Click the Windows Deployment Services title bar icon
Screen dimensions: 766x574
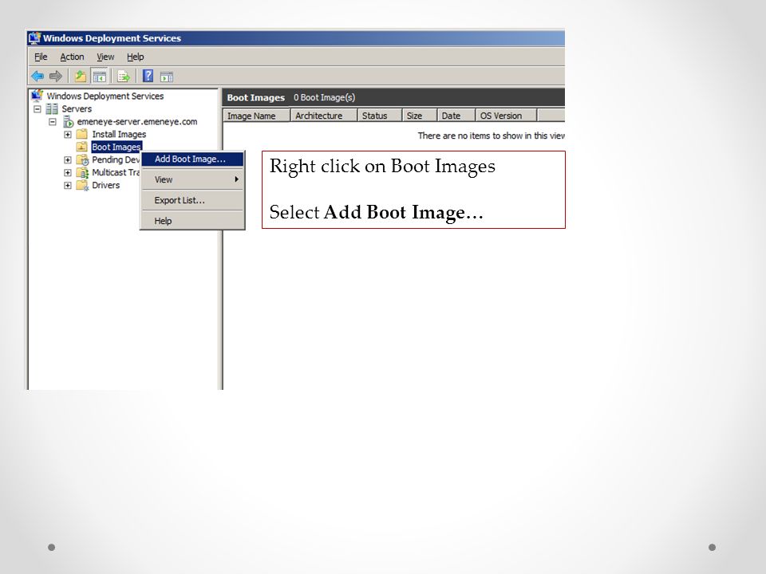click(x=34, y=37)
